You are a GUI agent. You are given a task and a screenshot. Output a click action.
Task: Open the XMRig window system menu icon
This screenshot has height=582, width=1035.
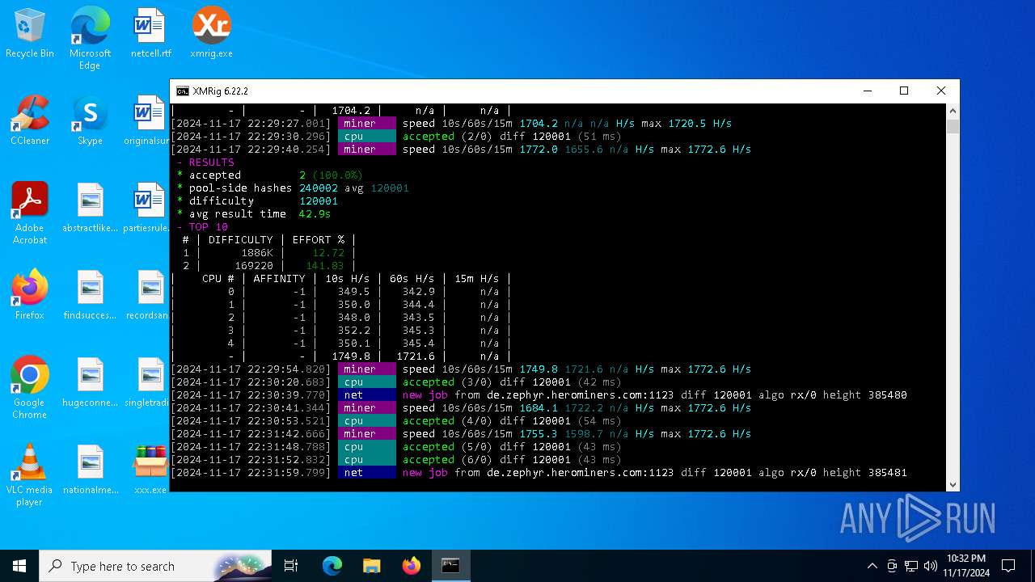[183, 91]
